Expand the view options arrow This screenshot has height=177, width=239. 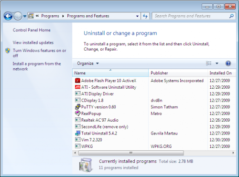(x=217, y=63)
